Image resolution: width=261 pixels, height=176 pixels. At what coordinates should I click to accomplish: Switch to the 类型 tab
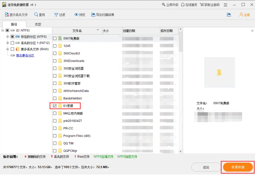(38, 24)
